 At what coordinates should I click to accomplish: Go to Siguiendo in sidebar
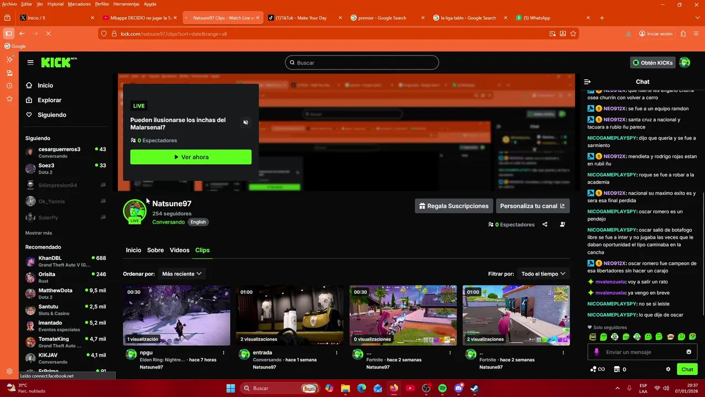pyautogui.click(x=52, y=115)
